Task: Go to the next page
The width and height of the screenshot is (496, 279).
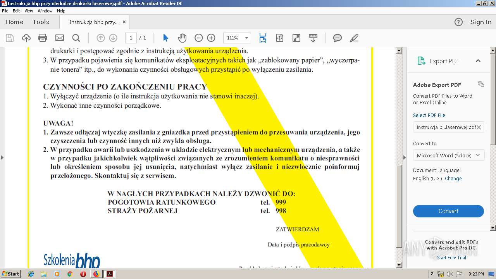Action: pos(113,38)
